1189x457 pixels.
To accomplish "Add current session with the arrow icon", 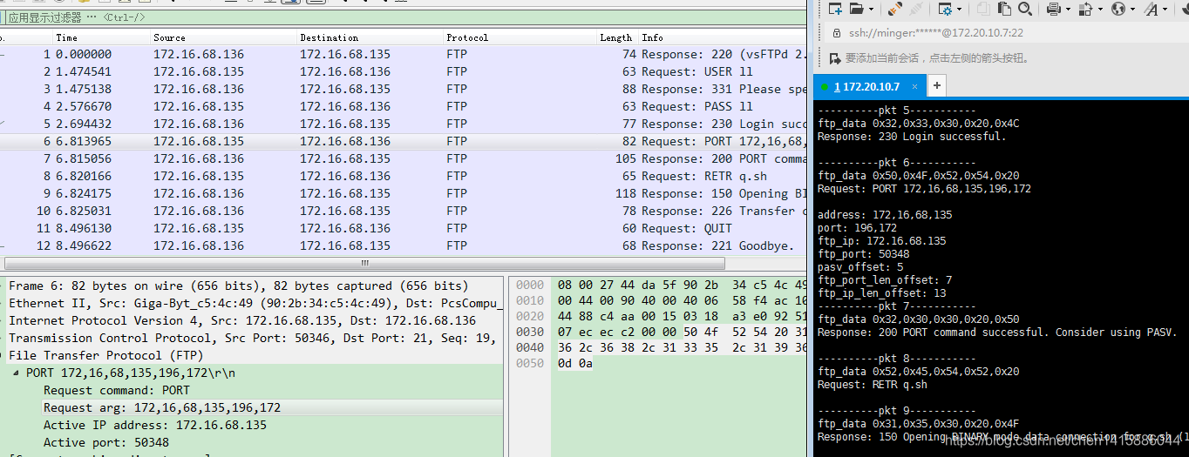I will pyautogui.click(x=835, y=58).
